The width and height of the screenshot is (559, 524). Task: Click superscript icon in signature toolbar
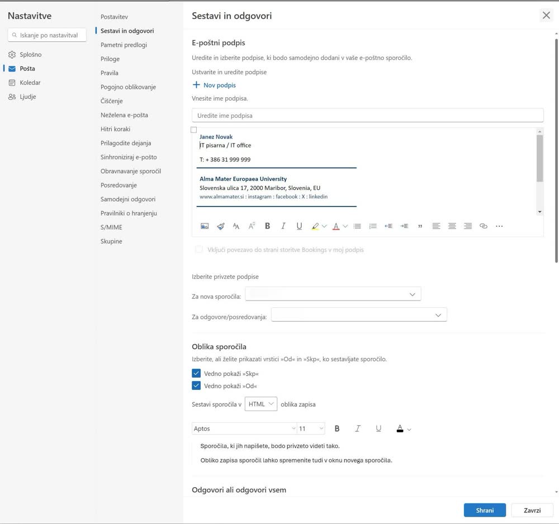pyautogui.click(x=252, y=226)
